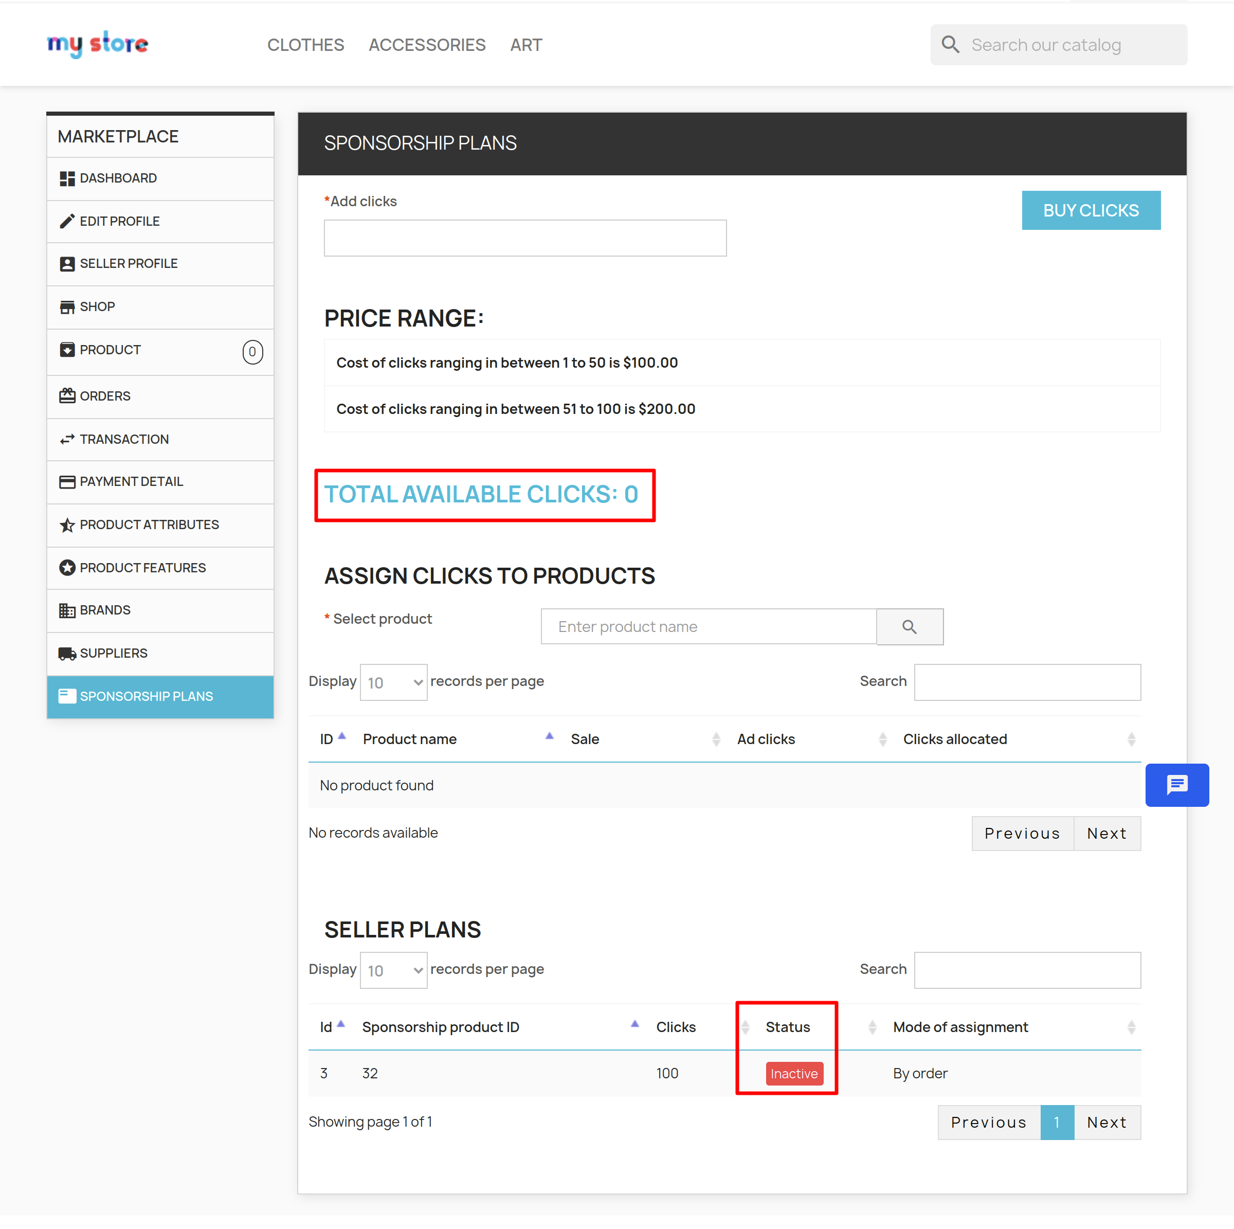Click Next in Seller Plans pagination
Viewport: 1234px width, 1229px height.
tap(1106, 1123)
